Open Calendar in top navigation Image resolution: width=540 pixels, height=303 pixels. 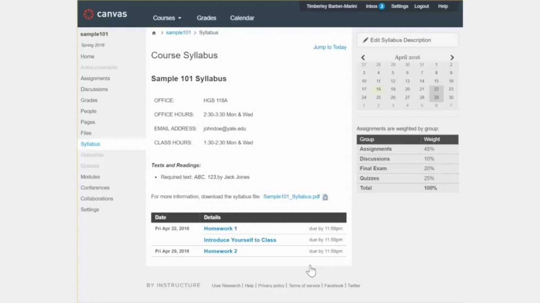point(242,18)
